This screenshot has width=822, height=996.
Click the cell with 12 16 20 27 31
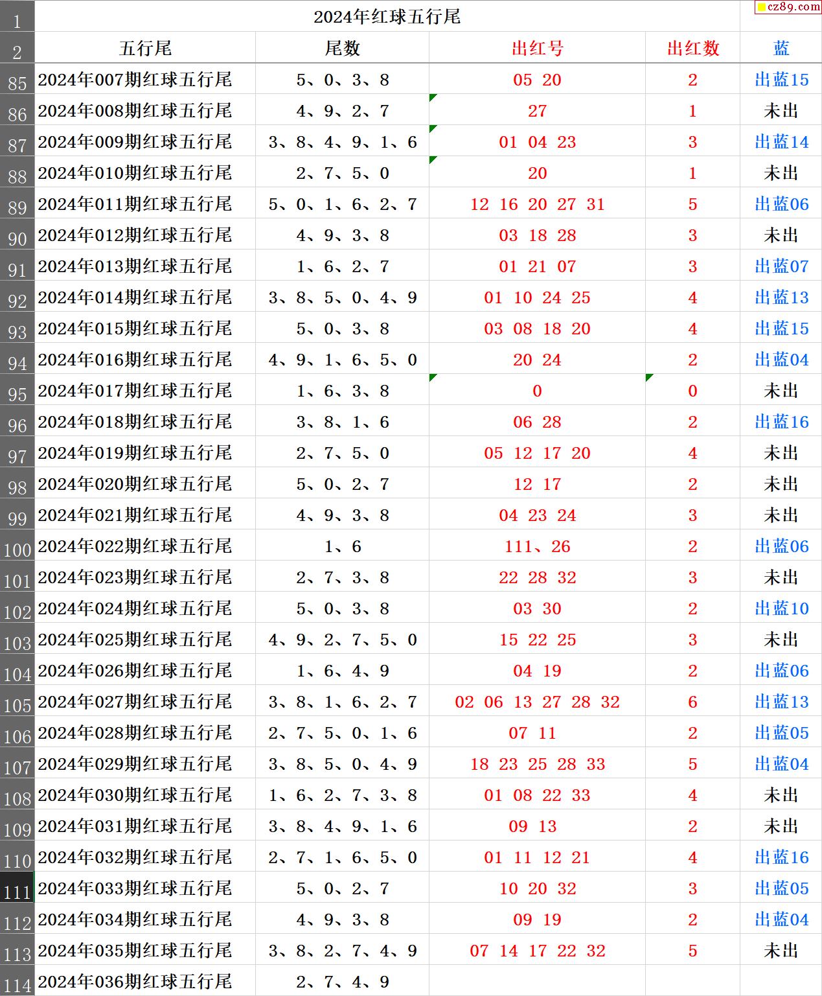(x=537, y=204)
